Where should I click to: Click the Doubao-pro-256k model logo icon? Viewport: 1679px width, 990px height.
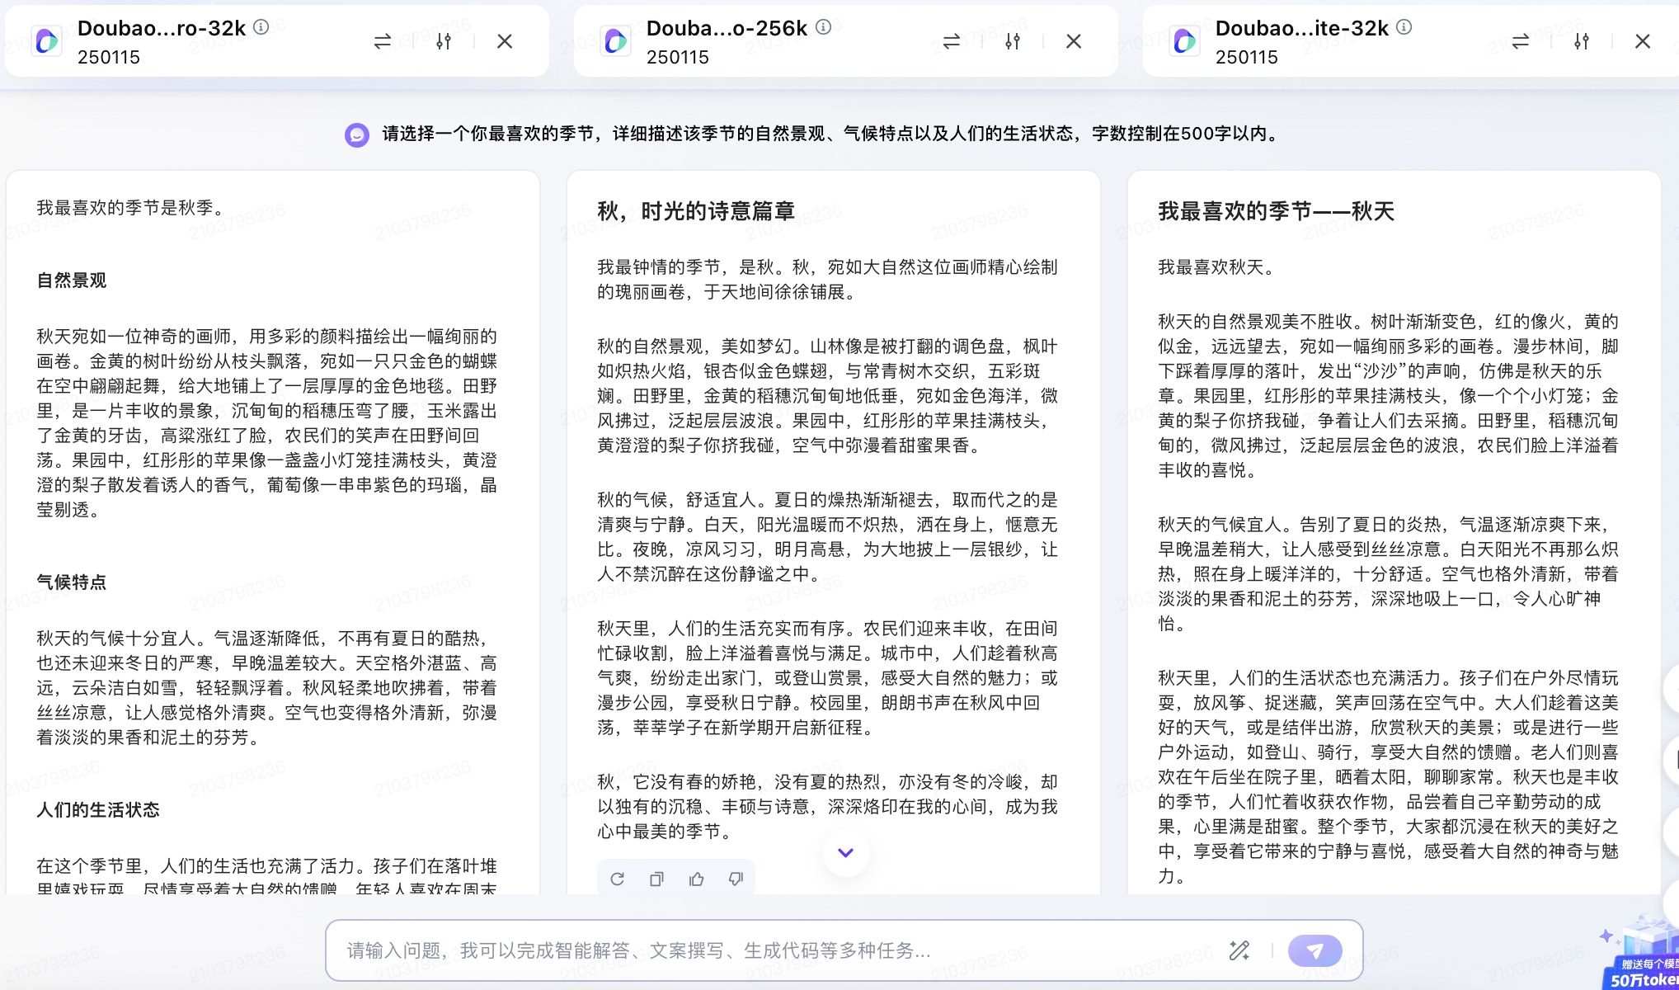pyautogui.click(x=616, y=41)
